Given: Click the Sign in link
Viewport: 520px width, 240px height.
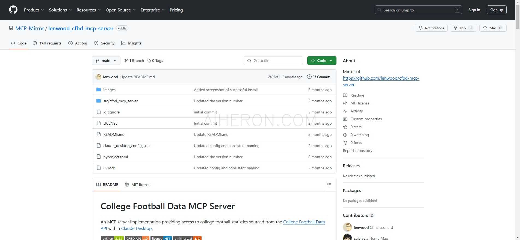Looking at the screenshot, I should tap(474, 10).
